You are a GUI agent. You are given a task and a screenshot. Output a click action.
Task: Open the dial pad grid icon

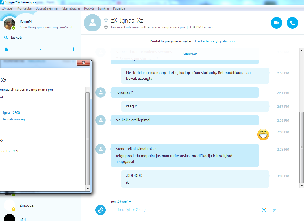point(40,49)
